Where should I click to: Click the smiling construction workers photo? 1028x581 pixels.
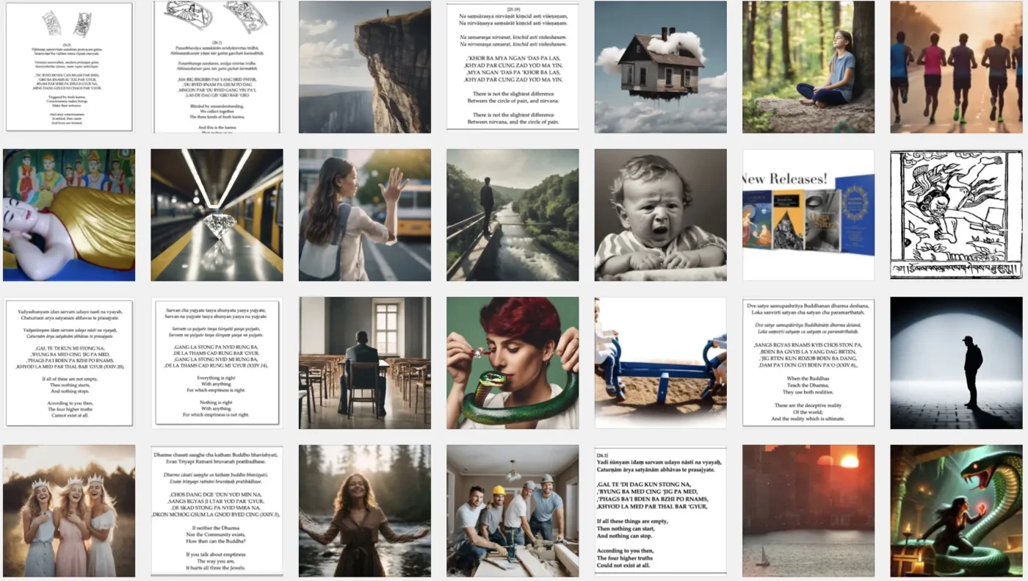click(513, 510)
